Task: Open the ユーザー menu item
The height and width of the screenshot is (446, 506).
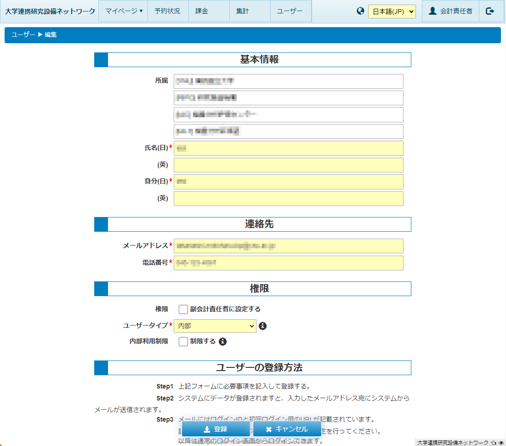Action: pyautogui.click(x=291, y=11)
